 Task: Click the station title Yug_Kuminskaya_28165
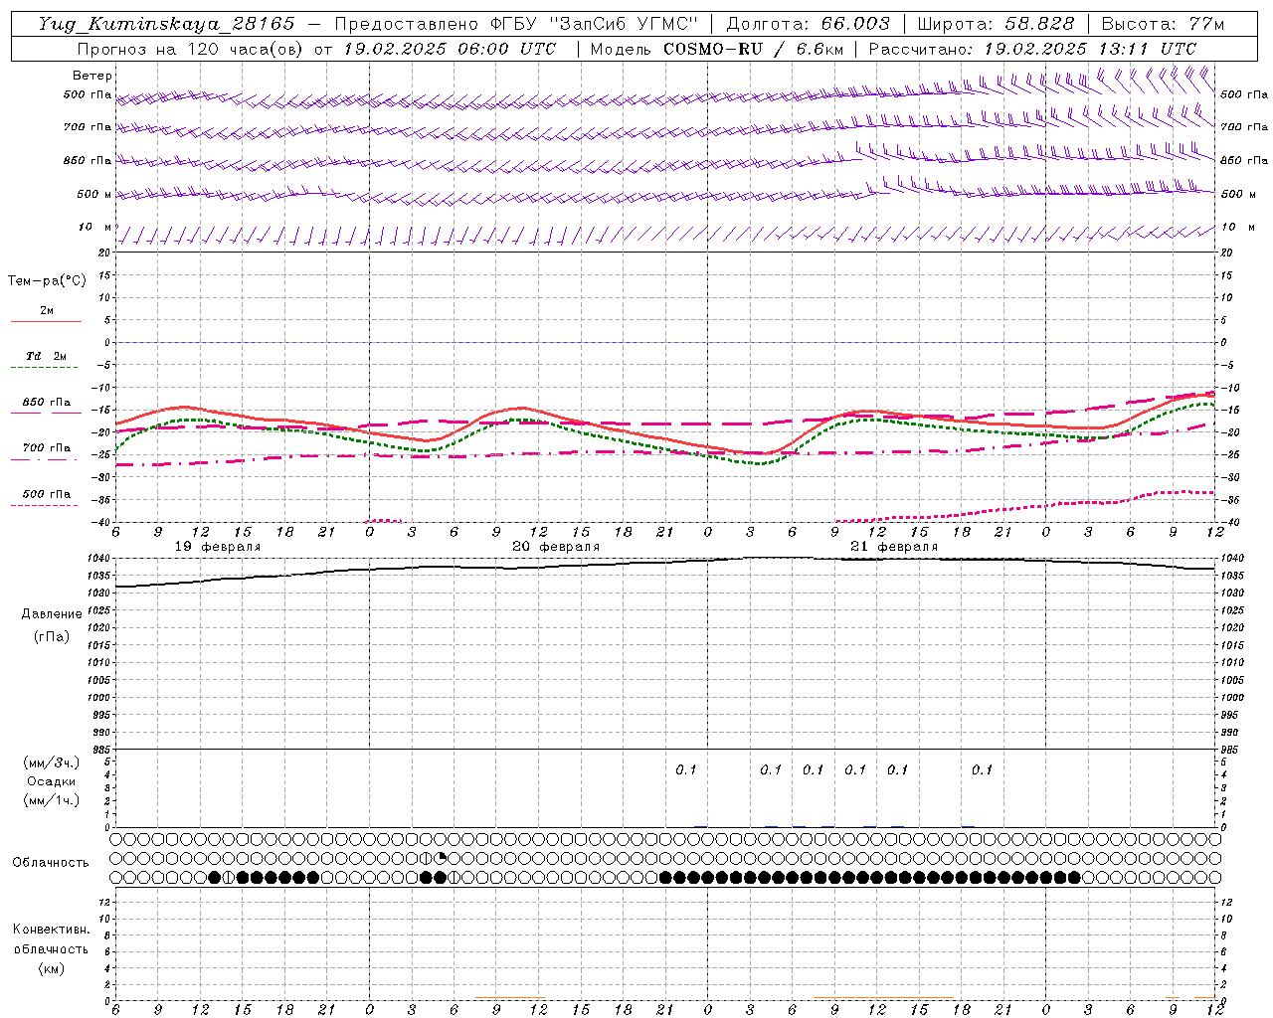pos(166,24)
